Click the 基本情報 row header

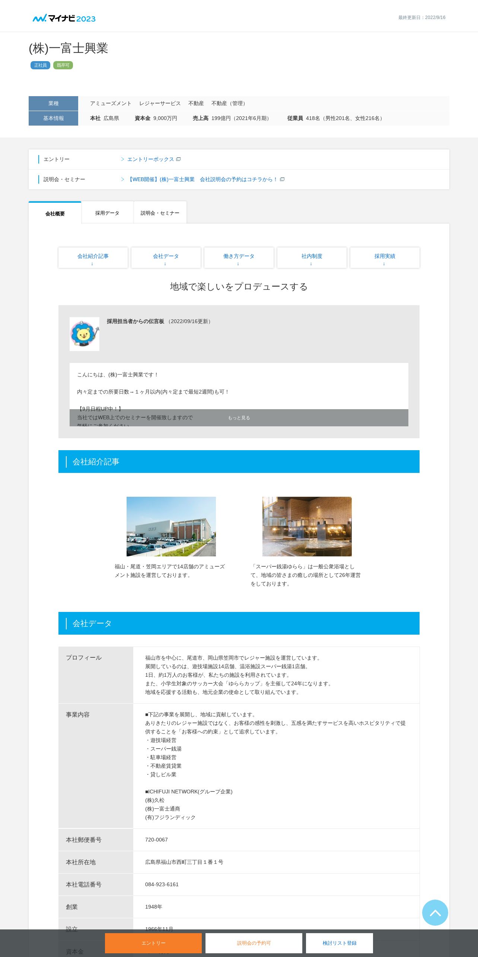click(x=53, y=118)
